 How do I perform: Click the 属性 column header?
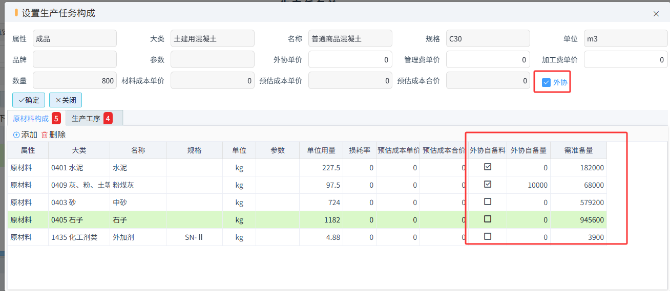click(28, 150)
